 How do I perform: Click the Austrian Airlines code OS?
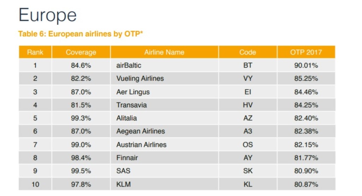tap(248, 145)
